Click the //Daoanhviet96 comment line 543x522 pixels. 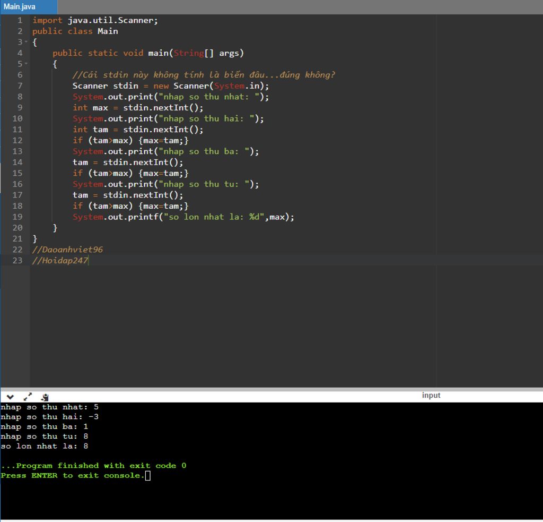click(67, 250)
